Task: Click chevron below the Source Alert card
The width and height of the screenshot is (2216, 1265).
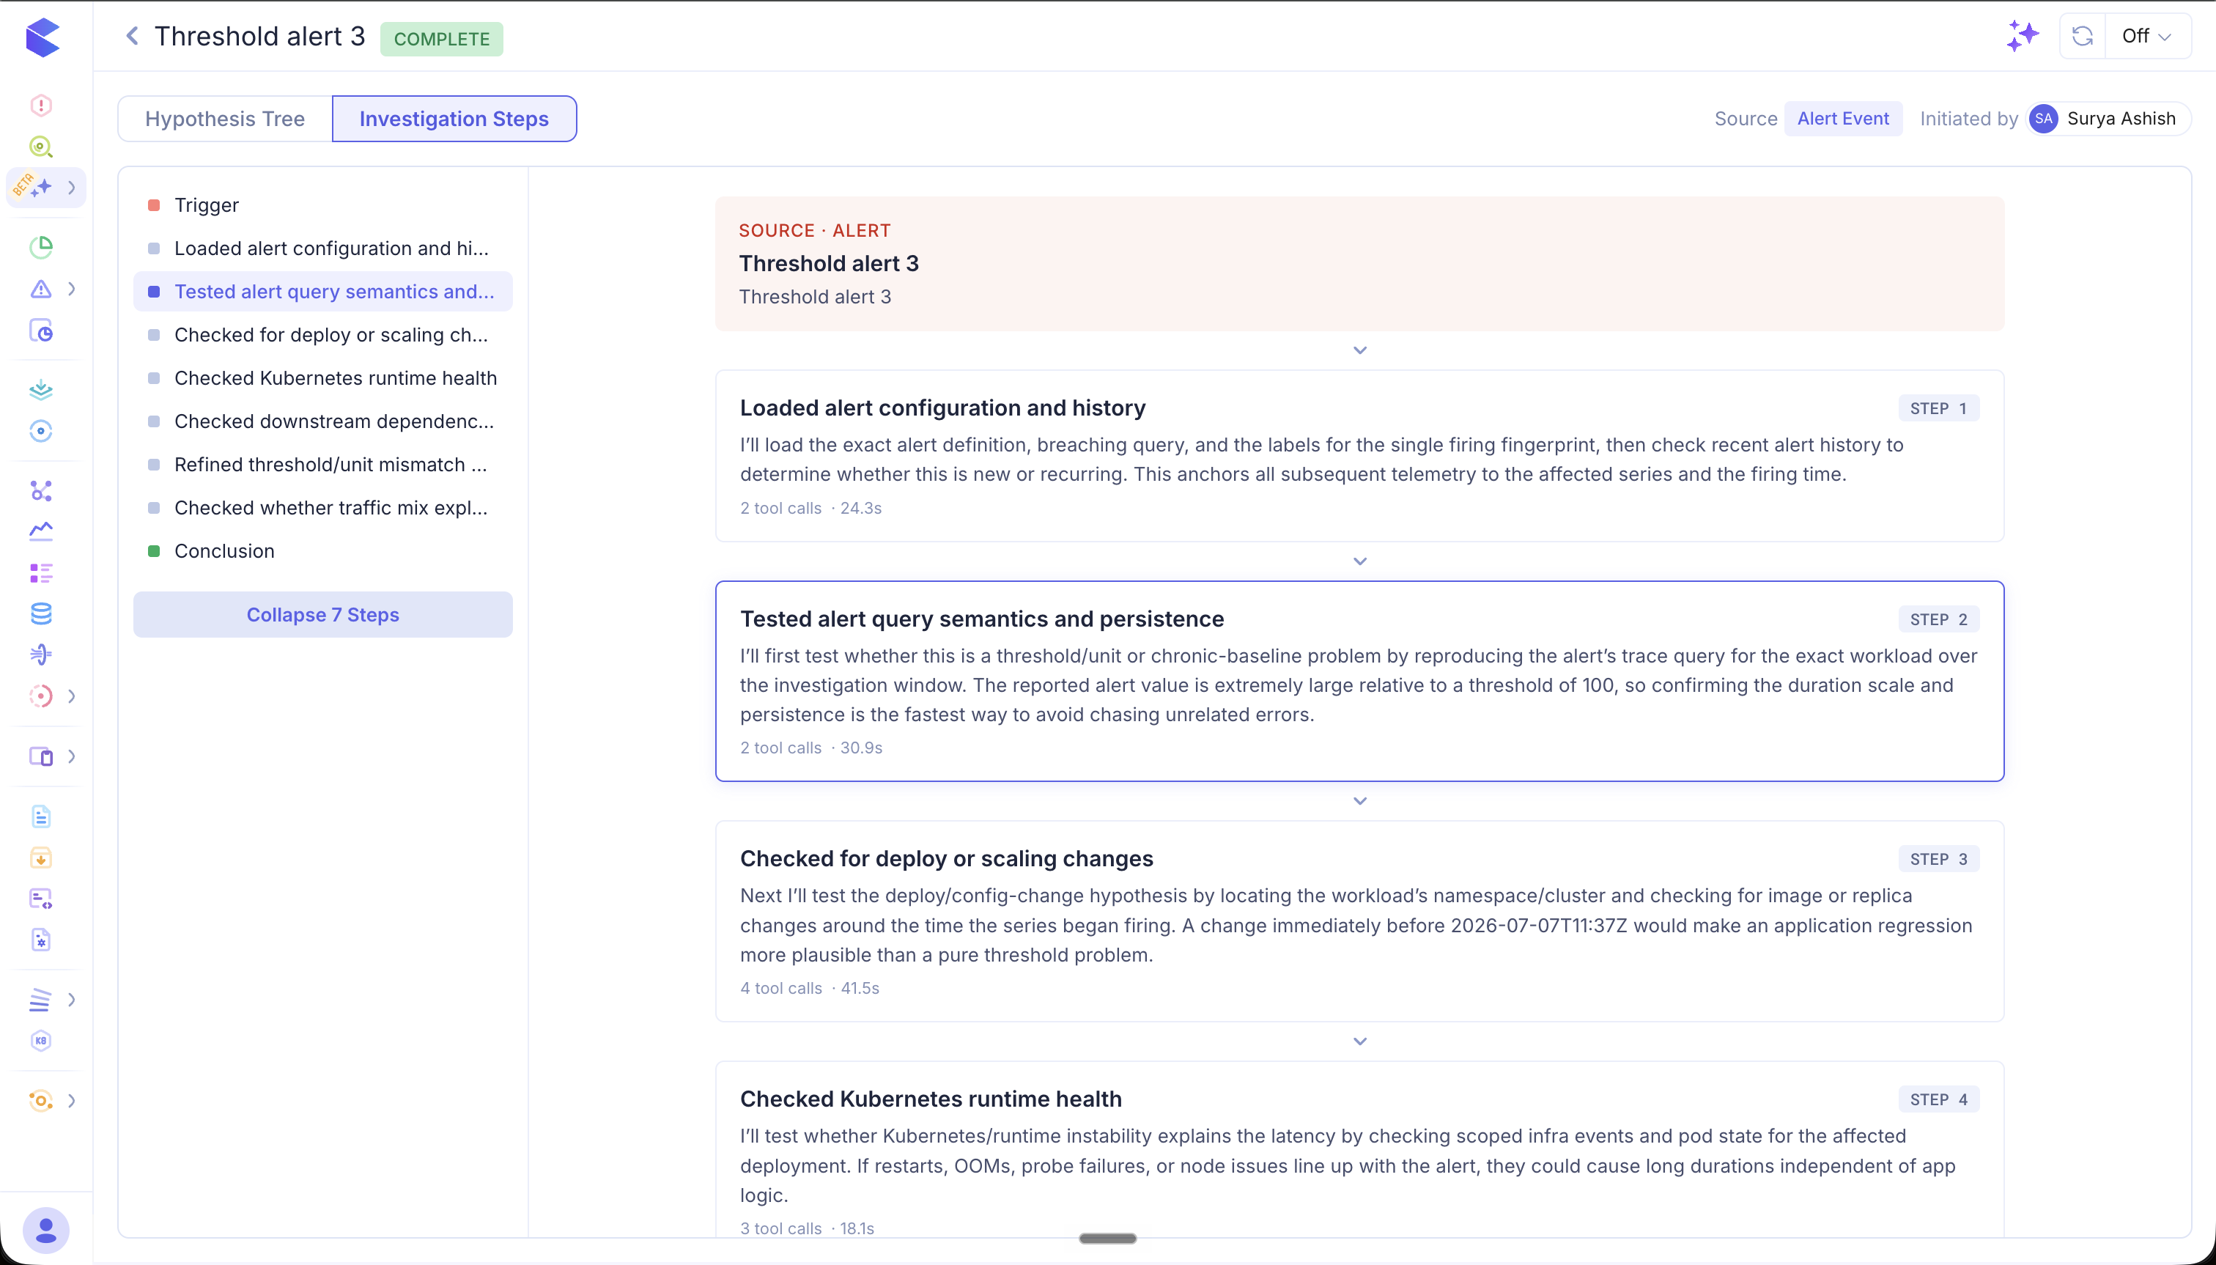Action: coord(1359,350)
